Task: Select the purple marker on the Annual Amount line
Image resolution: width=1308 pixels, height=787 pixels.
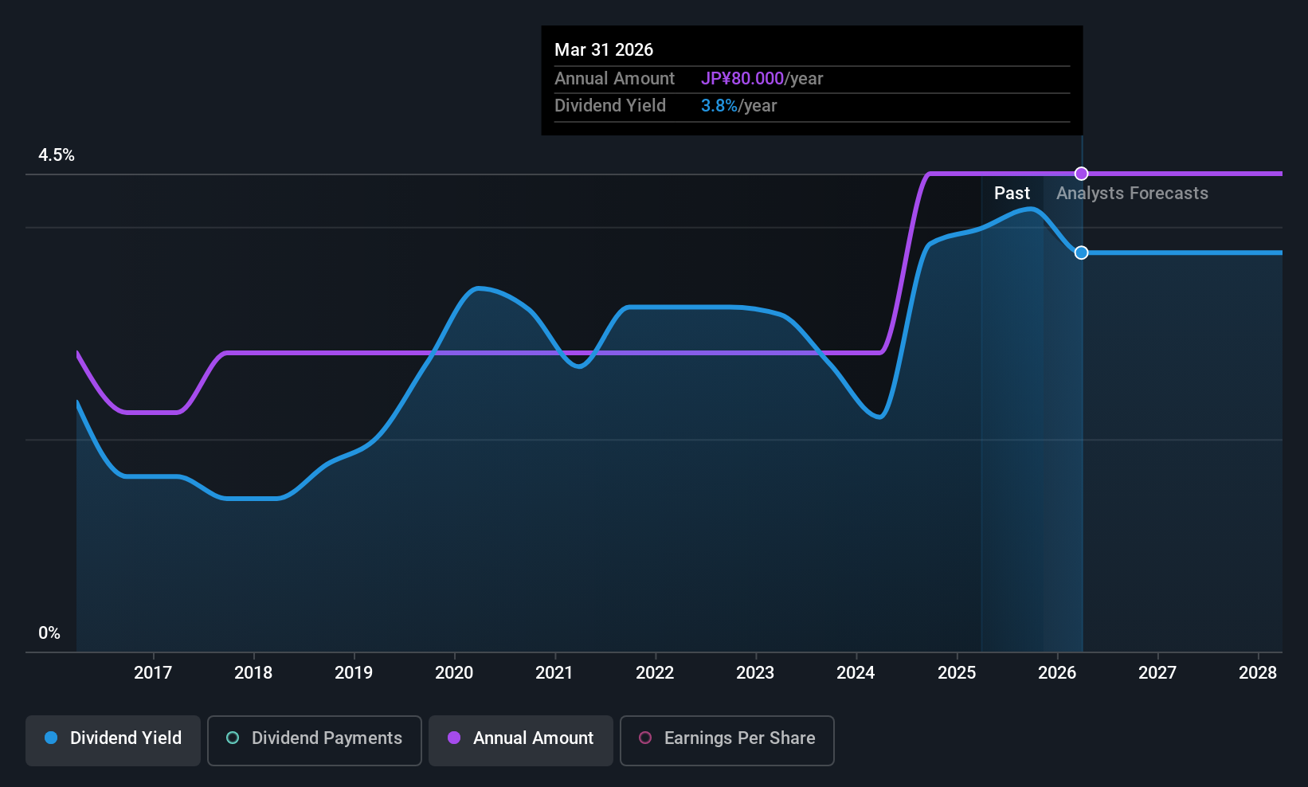Action: click(x=1081, y=173)
